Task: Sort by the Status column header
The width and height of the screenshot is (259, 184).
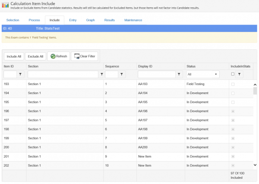Action: [191, 66]
